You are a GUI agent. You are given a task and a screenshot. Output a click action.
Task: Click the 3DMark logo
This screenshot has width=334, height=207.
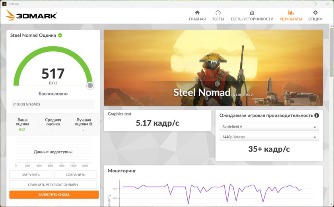[31, 16]
